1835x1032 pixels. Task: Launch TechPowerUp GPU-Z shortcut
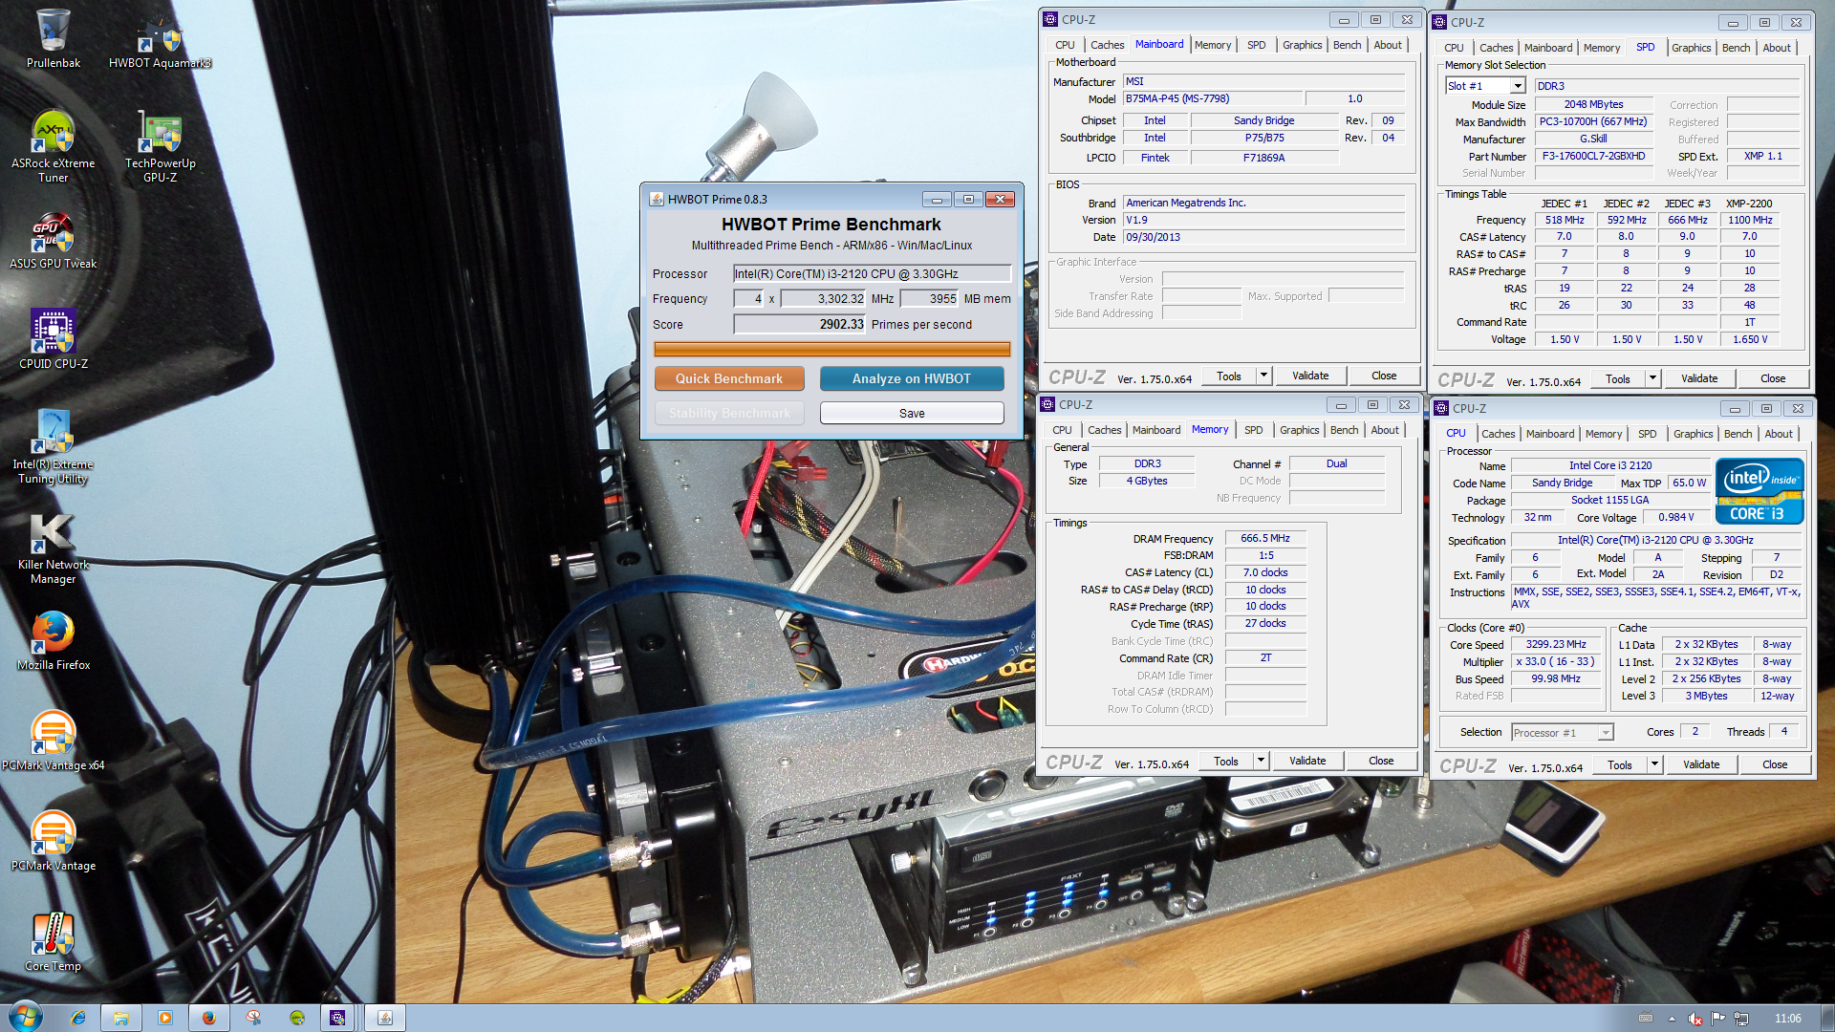pos(160,145)
